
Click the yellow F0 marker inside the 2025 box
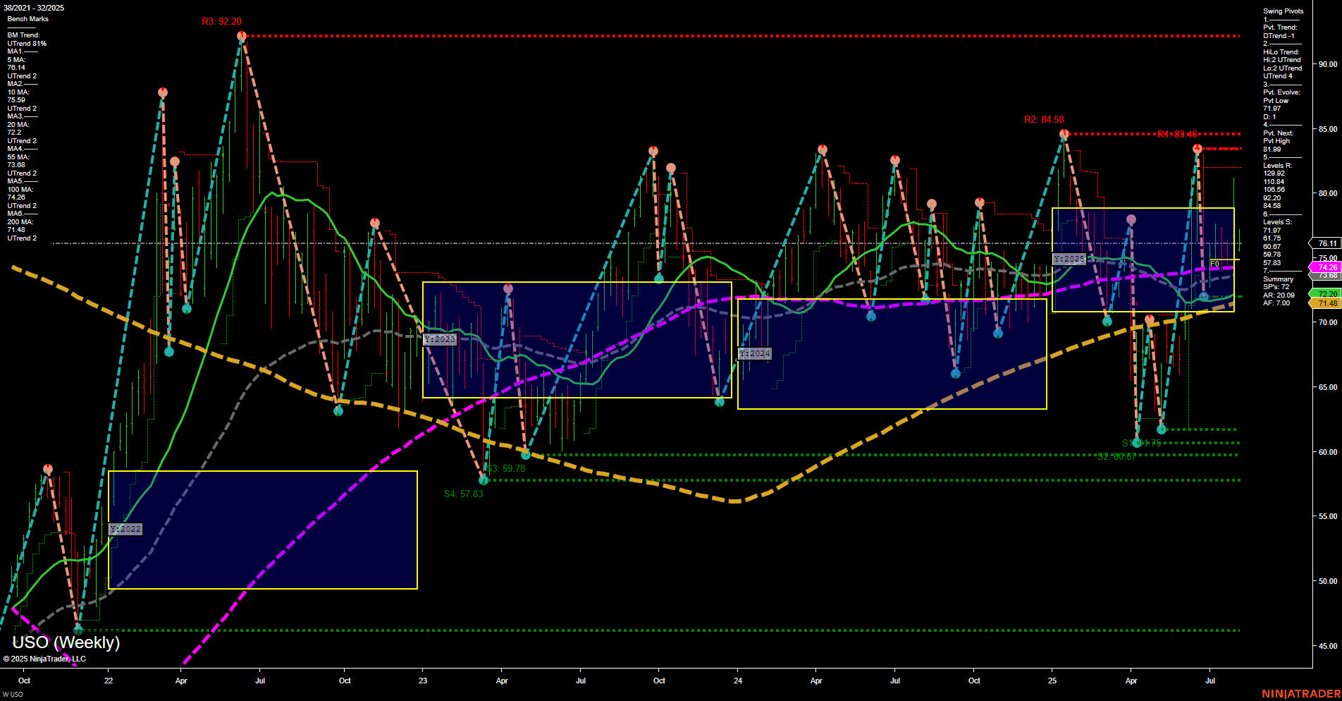(x=1214, y=262)
